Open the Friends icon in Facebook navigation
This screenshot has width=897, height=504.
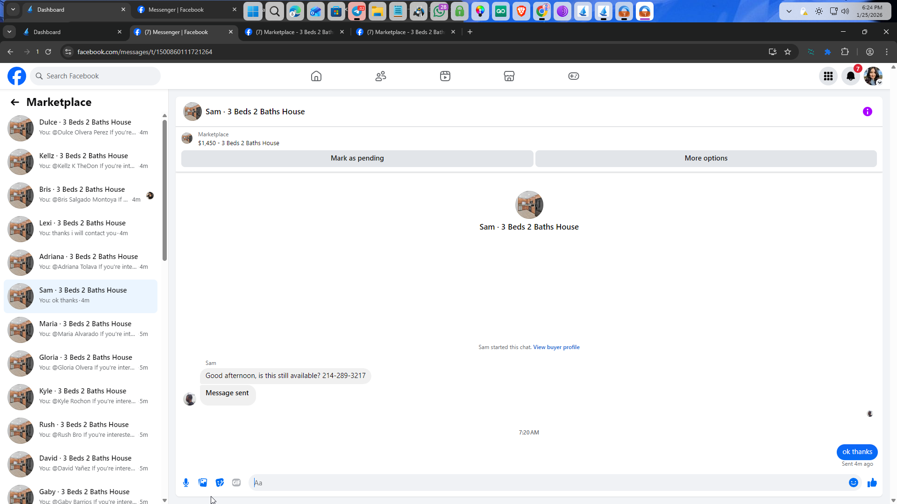click(x=381, y=76)
